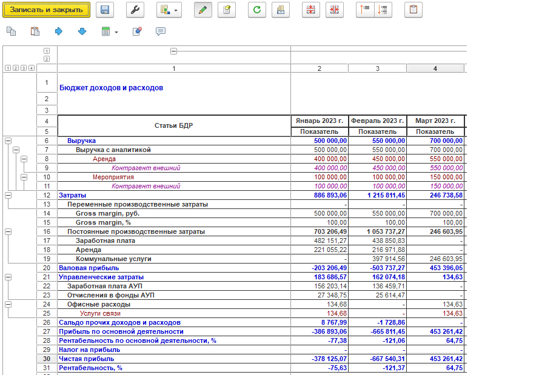Select row header 30

(x=47, y=359)
